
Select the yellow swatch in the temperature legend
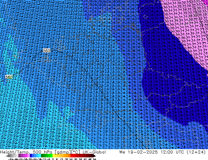click(x=53, y=156)
